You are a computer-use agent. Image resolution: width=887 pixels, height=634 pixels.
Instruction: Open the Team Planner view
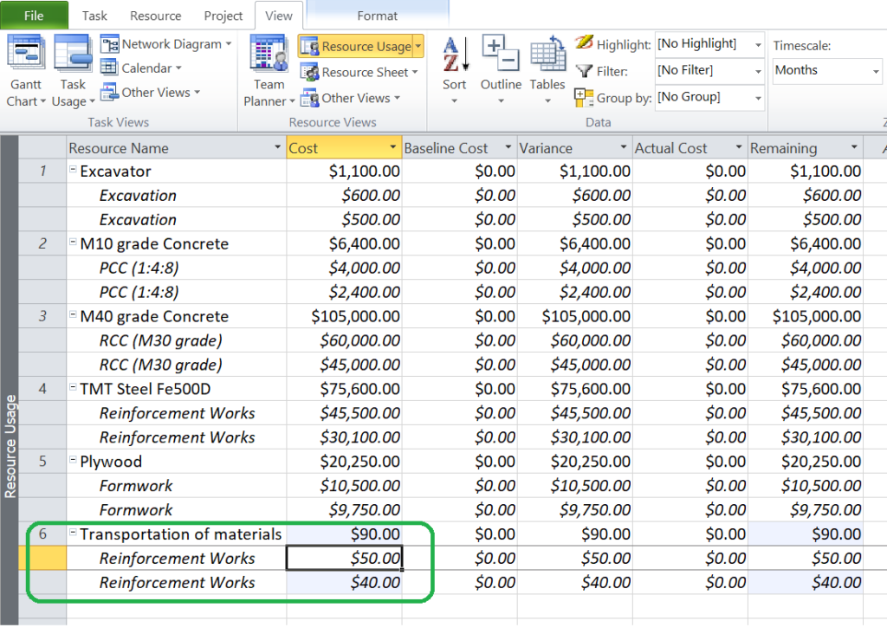tap(269, 54)
